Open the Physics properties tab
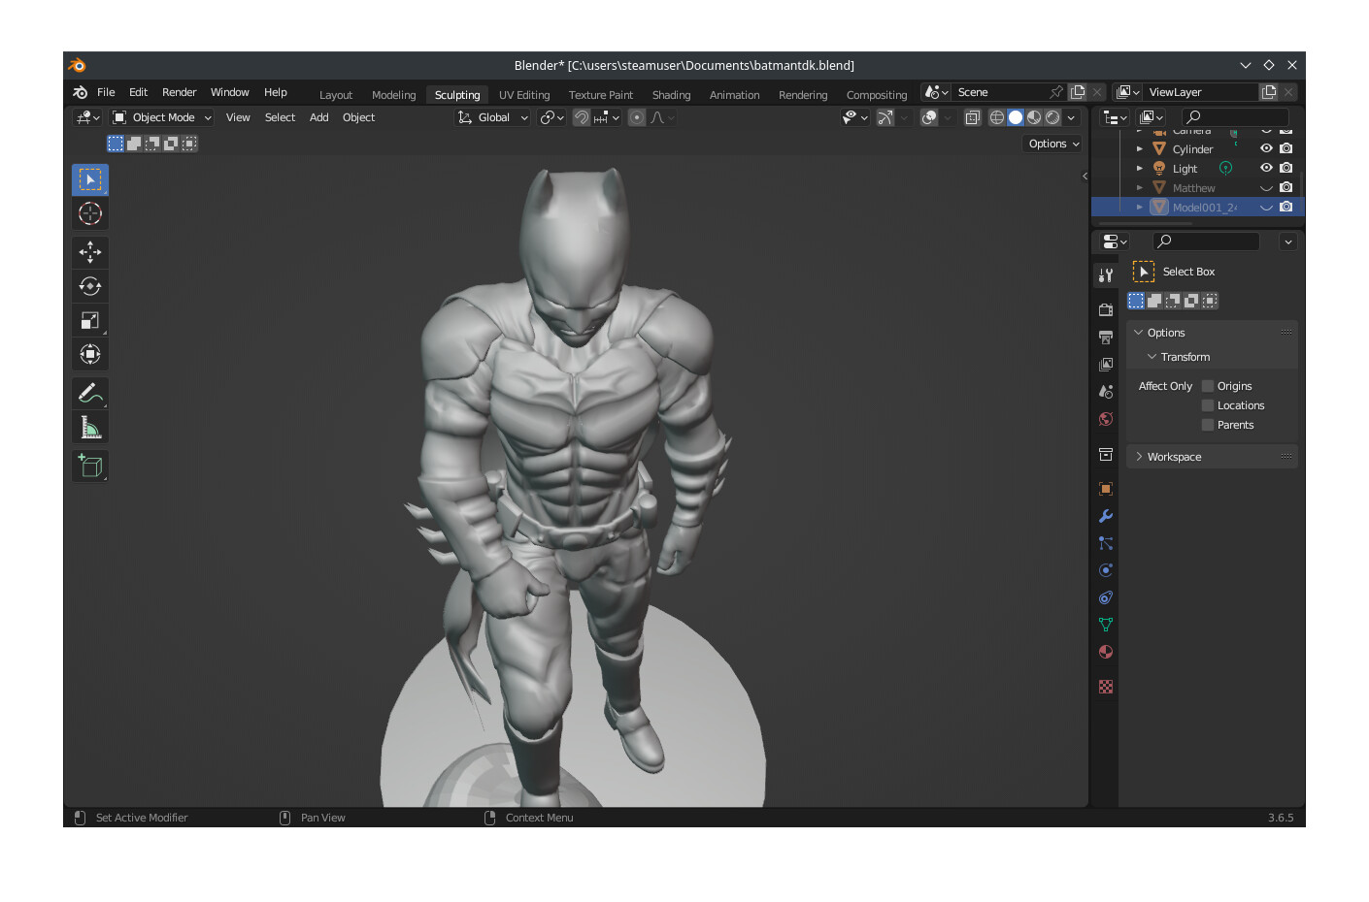1369x902 pixels. pos(1106,570)
